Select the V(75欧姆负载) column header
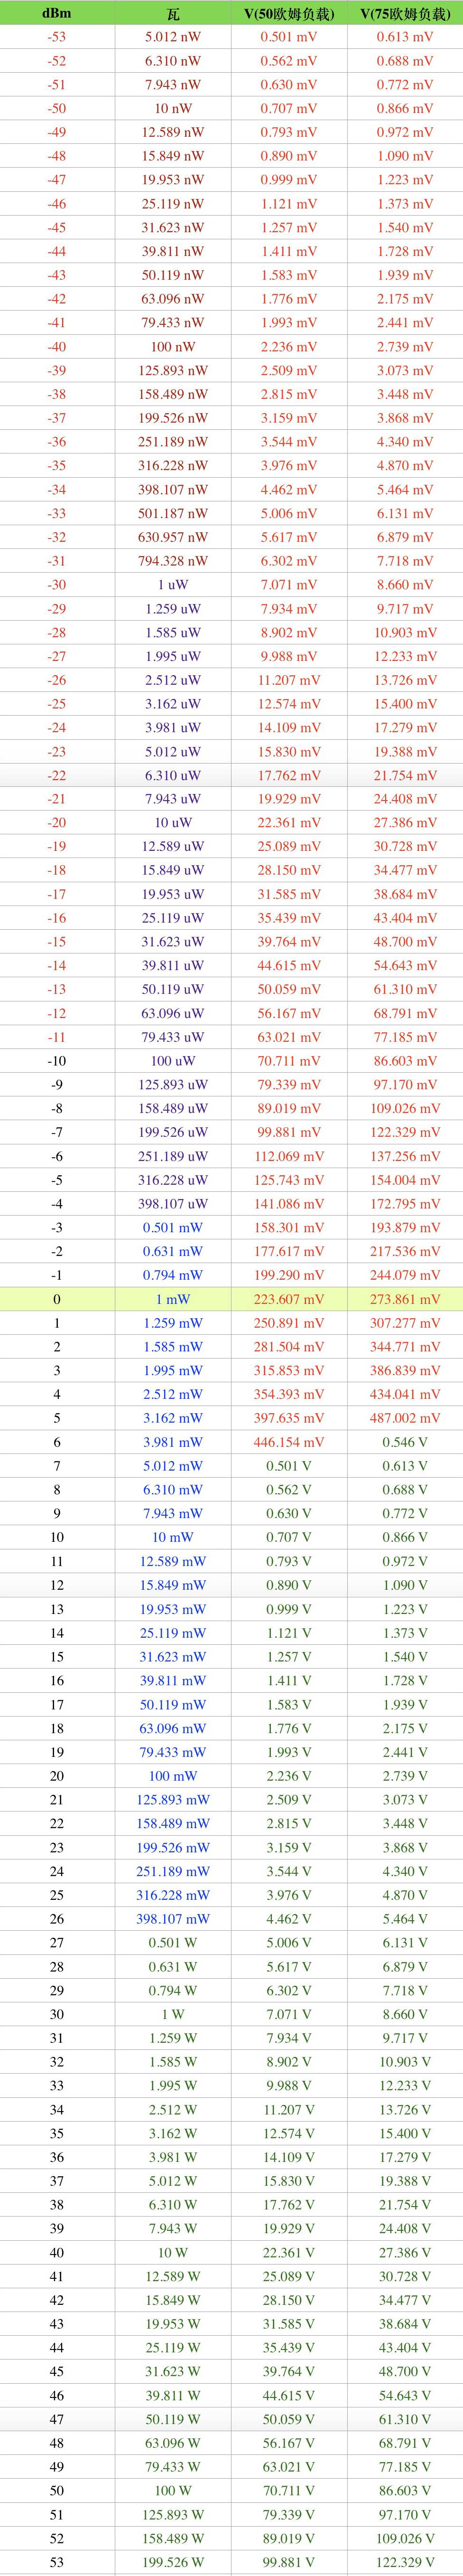 pyautogui.click(x=405, y=13)
